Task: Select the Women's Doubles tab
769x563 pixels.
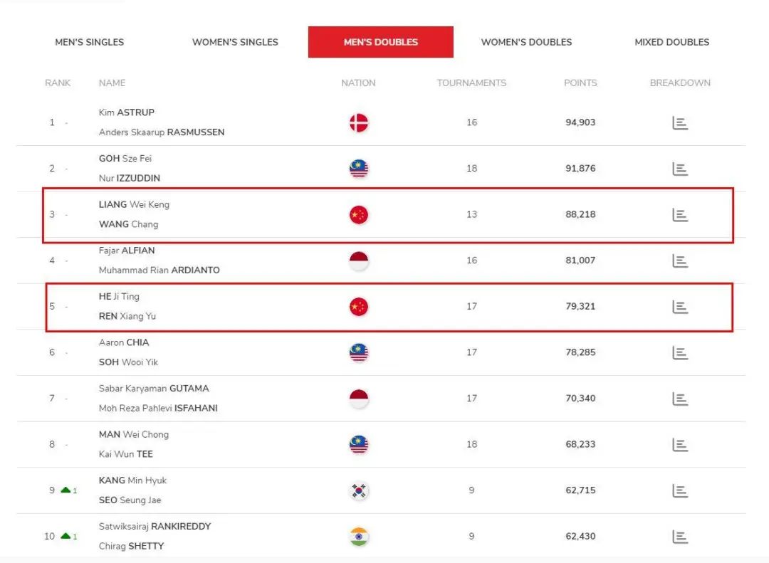Action: tap(526, 42)
